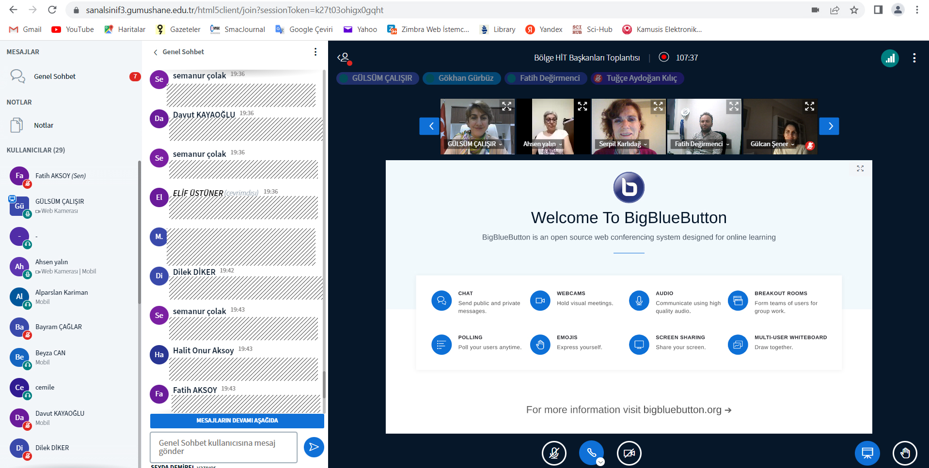This screenshot has height=468, width=929.
Task: Unmute the microphone button
Action: (554, 453)
